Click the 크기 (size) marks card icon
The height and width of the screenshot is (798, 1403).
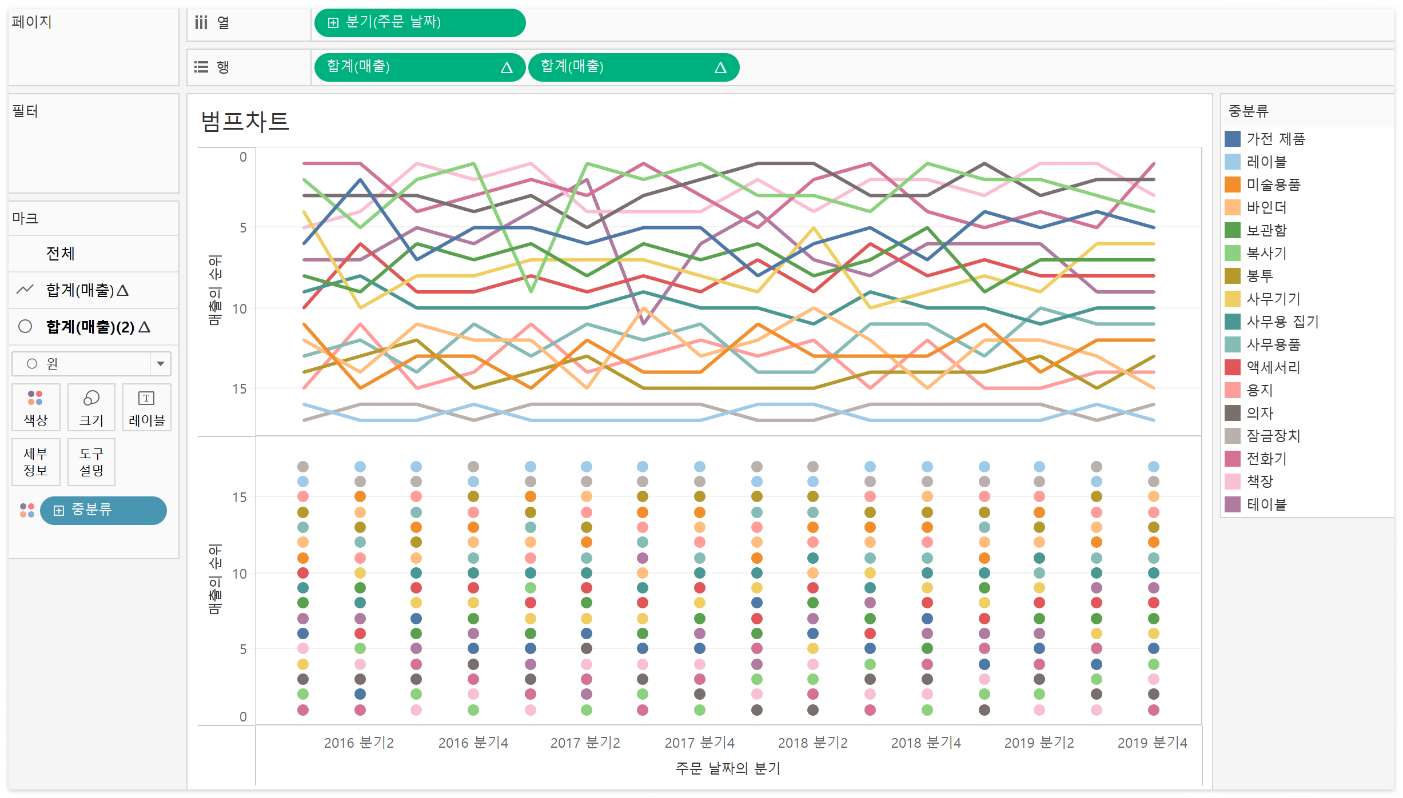click(91, 398)
